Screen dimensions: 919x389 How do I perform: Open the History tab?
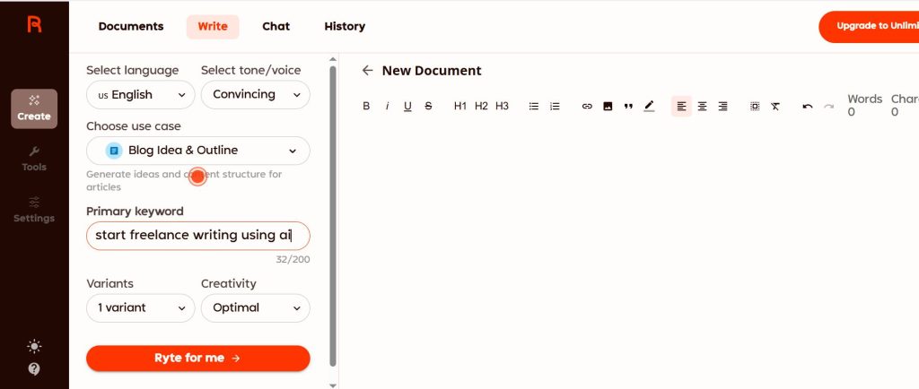coord(345,27)
